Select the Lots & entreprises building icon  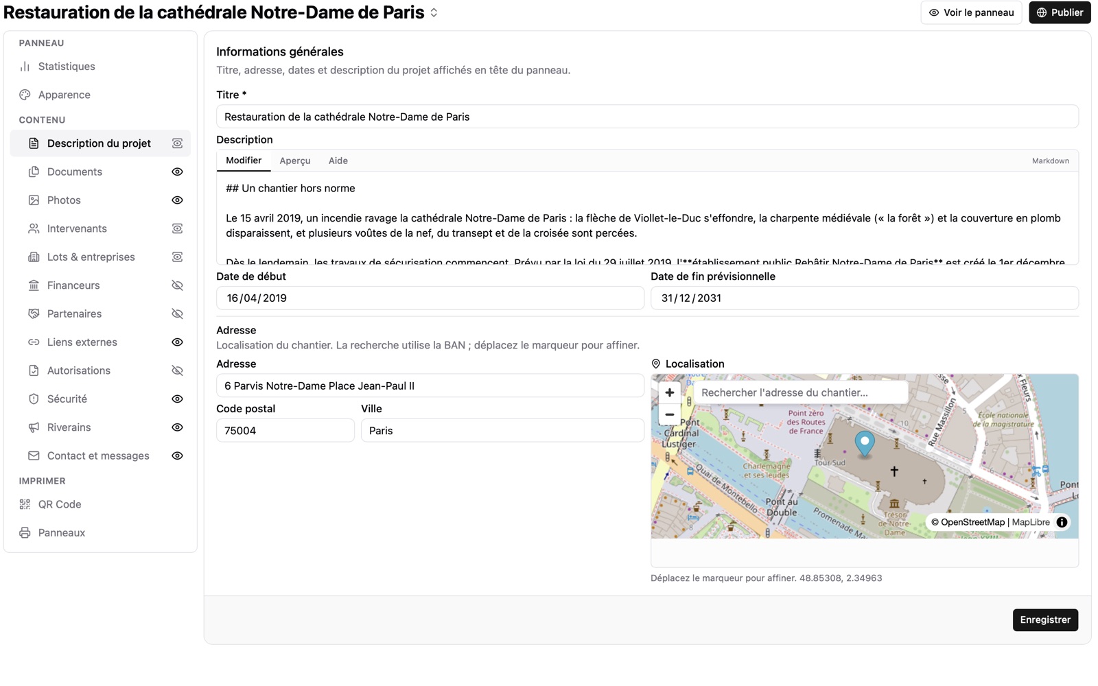[34, 257]
